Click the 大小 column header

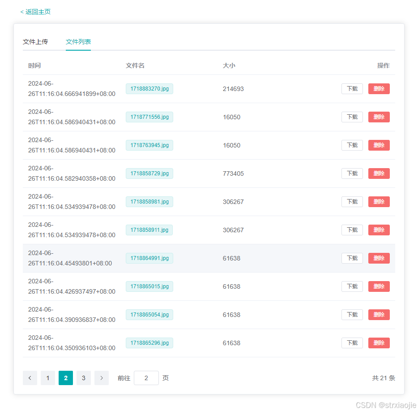tap(229, 65)
